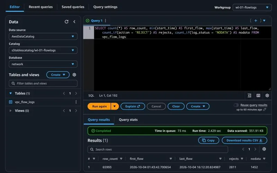Viewport: 277px width, 173px height.
Task: Sort by first_flow column
Action: click(171, 159)
